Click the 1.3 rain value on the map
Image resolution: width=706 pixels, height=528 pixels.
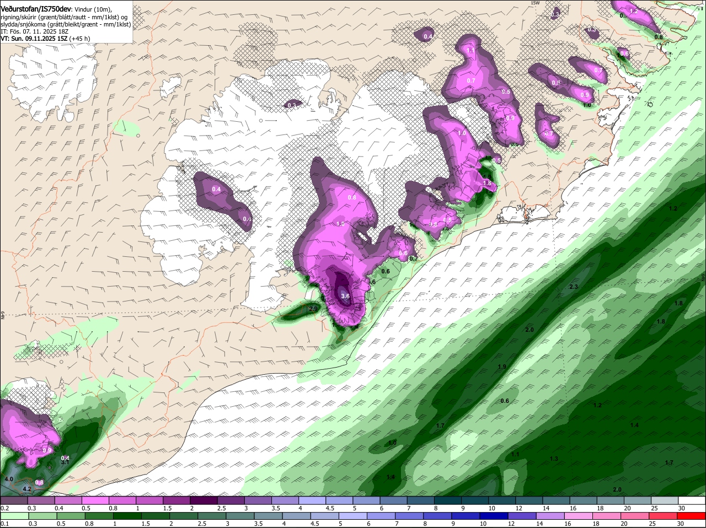(554, 459)
